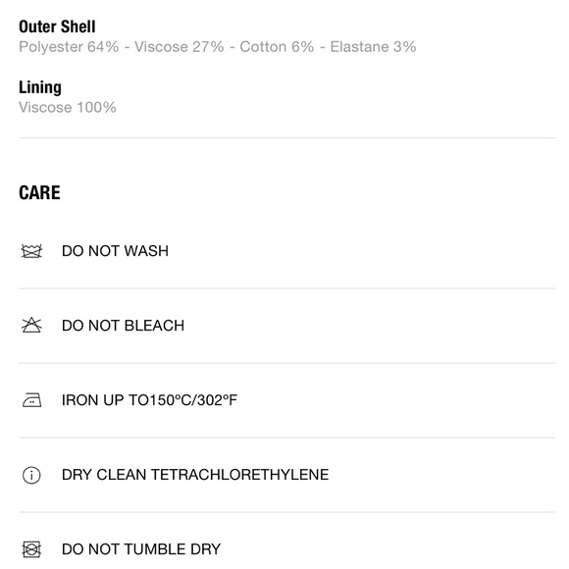Click the Cotton 6% text
This screenshot has height=569, width=569.
click(x=277, y=47)
